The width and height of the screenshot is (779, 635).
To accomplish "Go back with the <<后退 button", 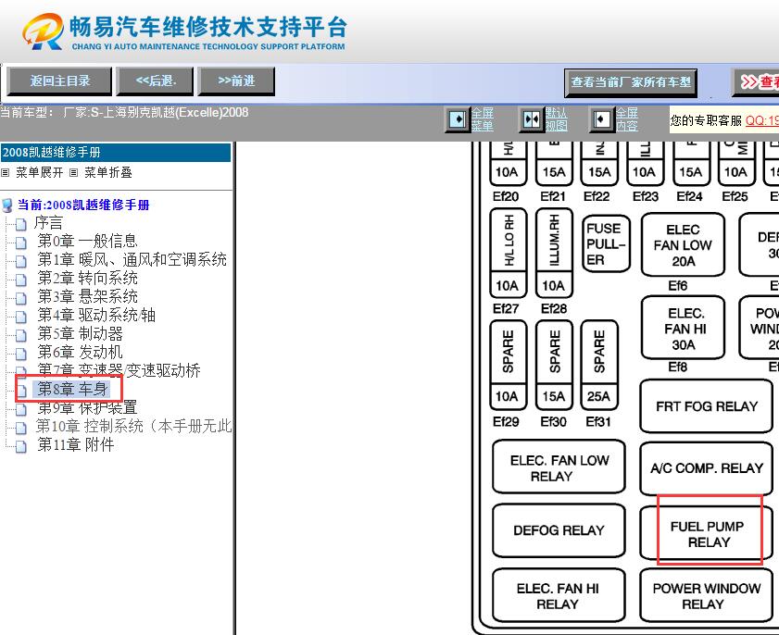I will [155, 81].
